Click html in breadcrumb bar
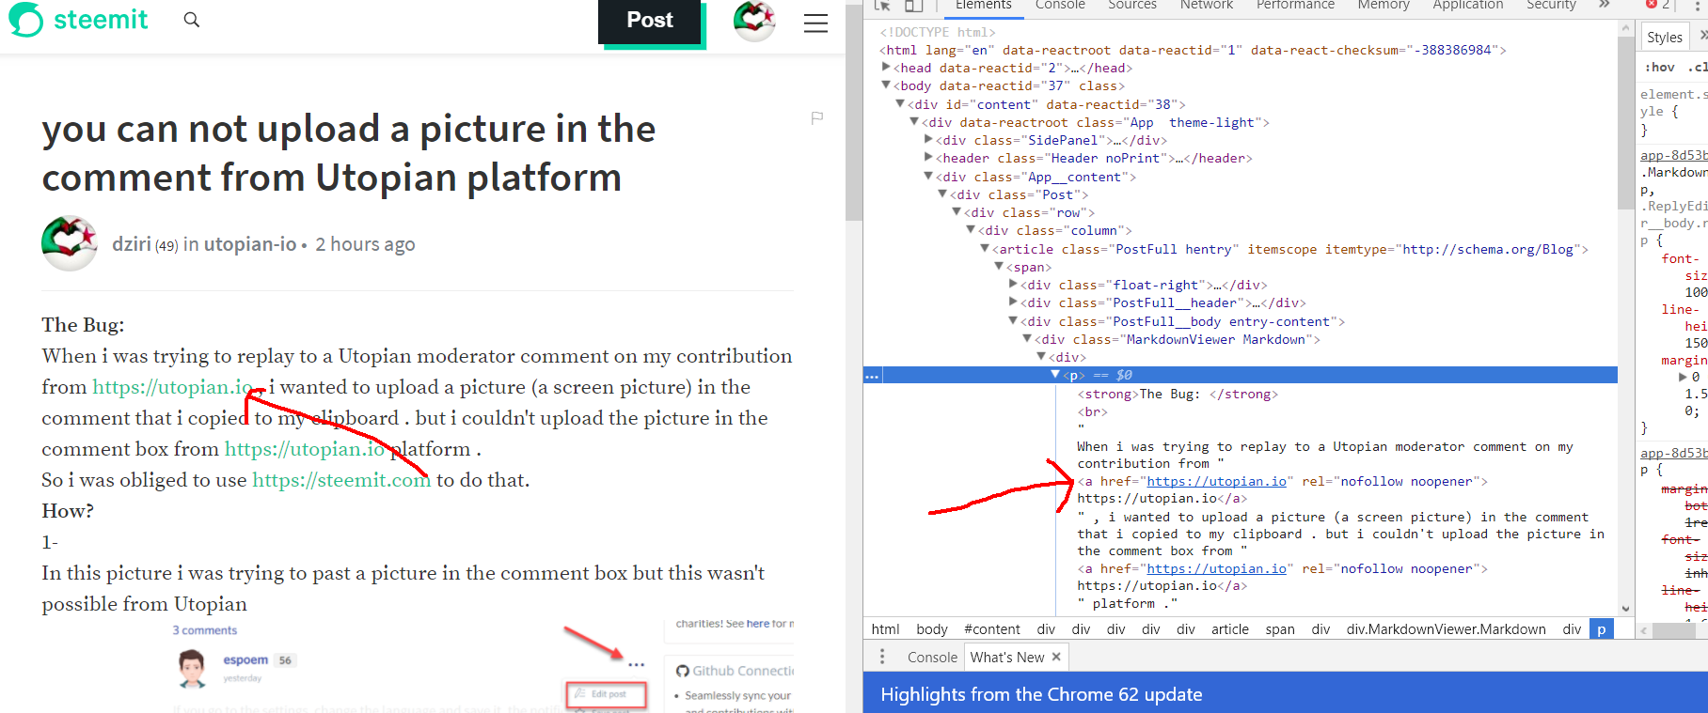Viewport: 1708px width, 713px height. 885,629
